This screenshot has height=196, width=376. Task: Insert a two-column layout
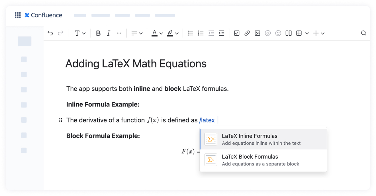(288, 33)
